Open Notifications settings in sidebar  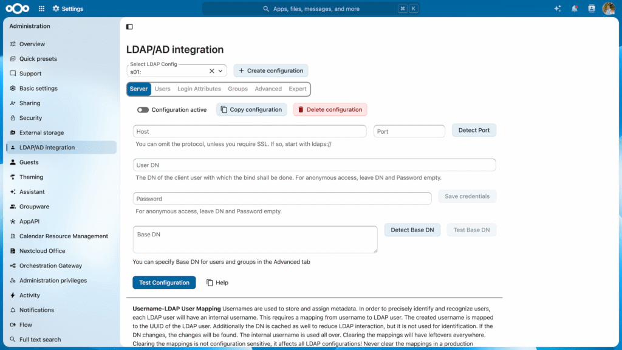pos(61,310)
